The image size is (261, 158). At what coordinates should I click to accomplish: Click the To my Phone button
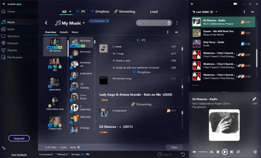pyautogui.click(x=97, y=21)
